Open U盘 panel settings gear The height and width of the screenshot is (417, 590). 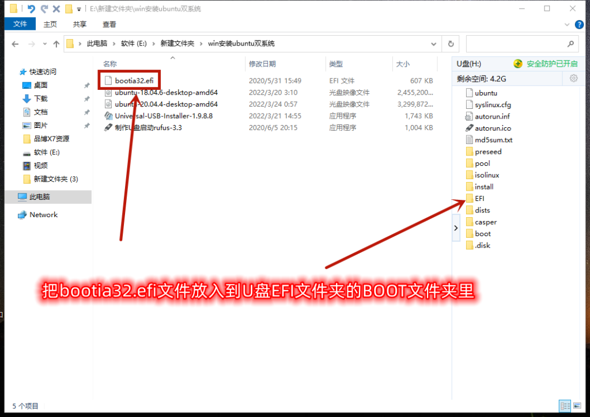(573, 78)
